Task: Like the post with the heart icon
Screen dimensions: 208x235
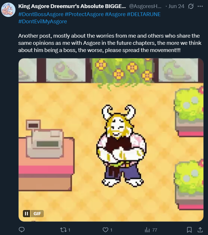Action: coord(105,230)
